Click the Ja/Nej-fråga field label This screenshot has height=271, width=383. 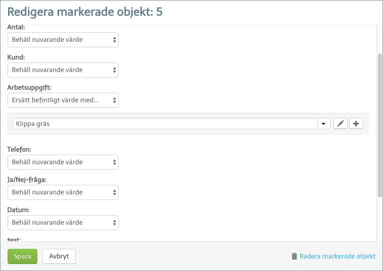click(x=27, y=180)
